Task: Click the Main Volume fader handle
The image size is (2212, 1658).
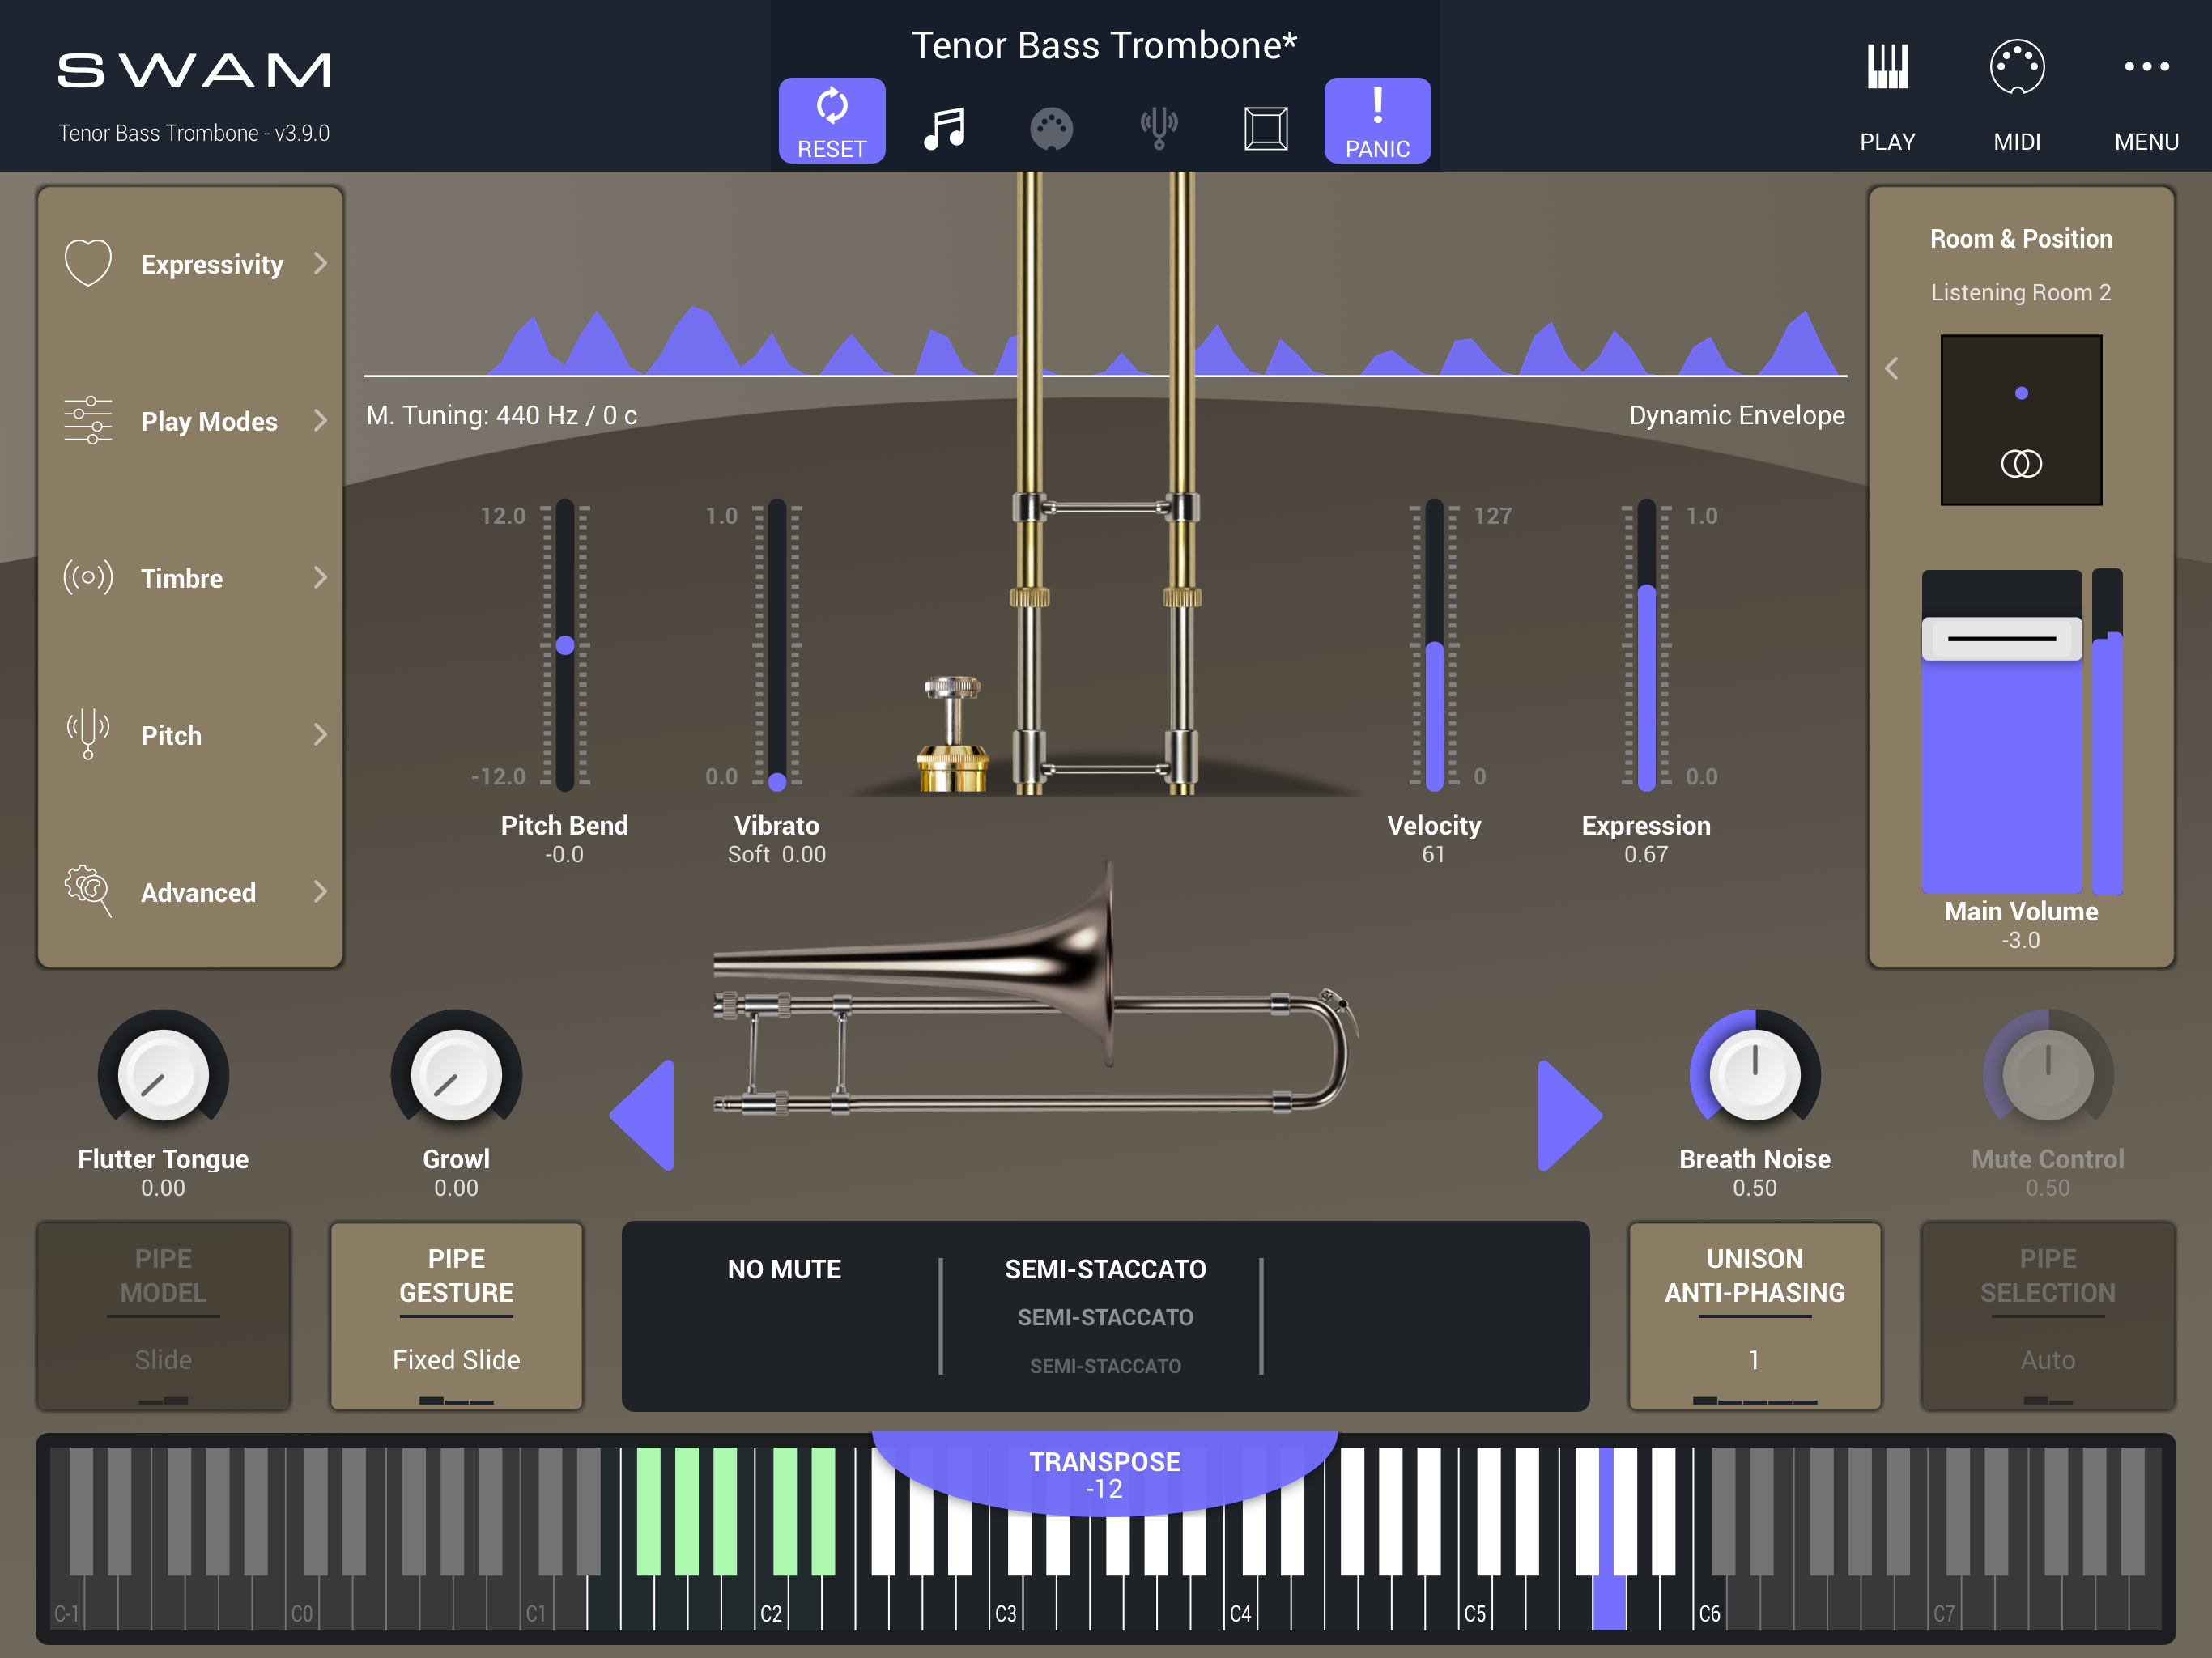Action: pyautogui.click(x=2002, y=638)
